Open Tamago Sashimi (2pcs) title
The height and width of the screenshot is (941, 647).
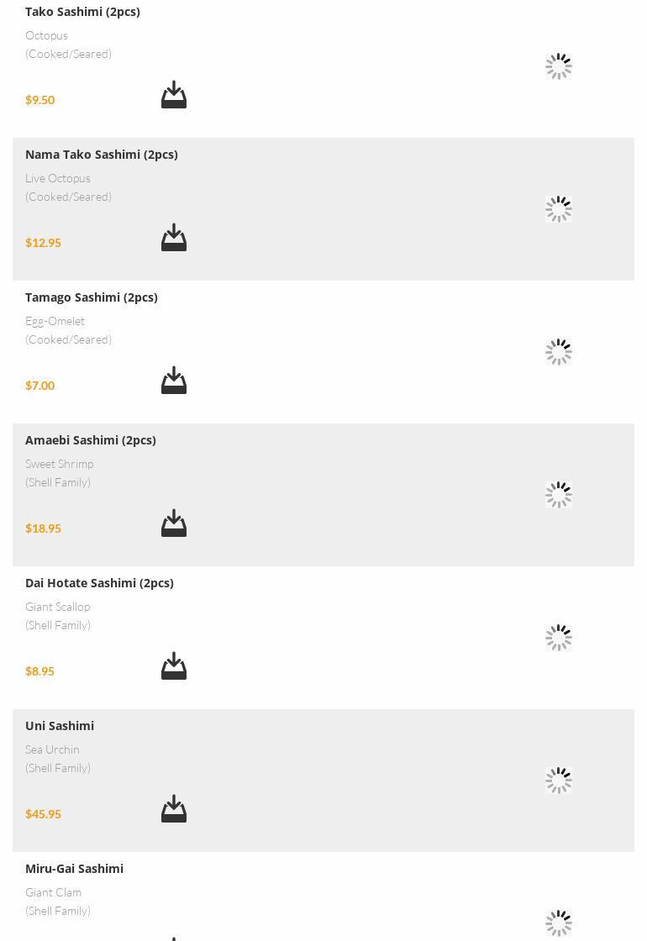coord(92,297)
